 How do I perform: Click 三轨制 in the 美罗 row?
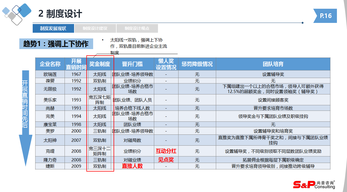coord(100,131)
